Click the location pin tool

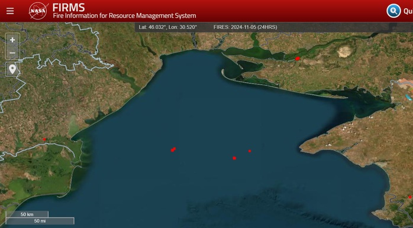[x=12, y=70]
